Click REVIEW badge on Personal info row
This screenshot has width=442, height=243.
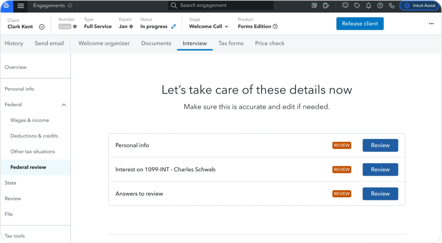(x=342, y=146)
